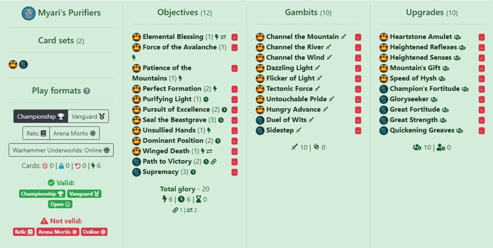
Task: Click the Myari's Purifiers warband icon
Action: 28,13
